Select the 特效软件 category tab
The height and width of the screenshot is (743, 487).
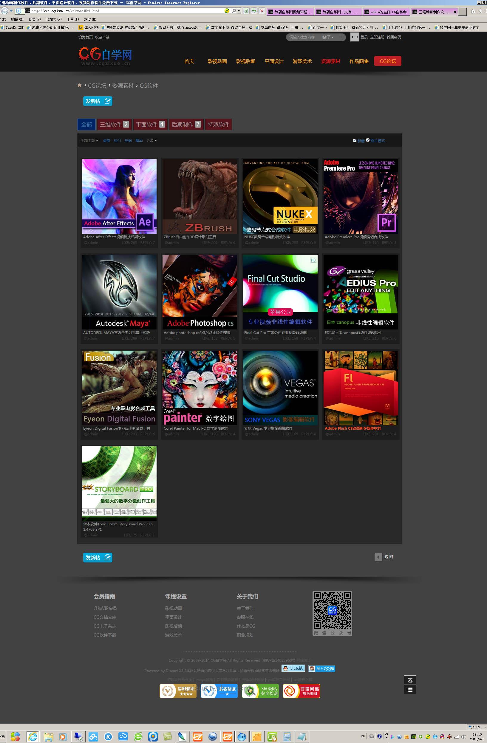(218, 125)
